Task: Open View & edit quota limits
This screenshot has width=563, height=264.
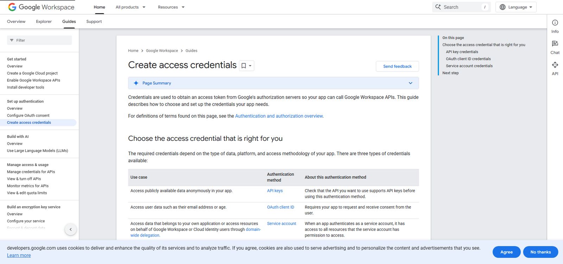Action: (x=27, y=193)
